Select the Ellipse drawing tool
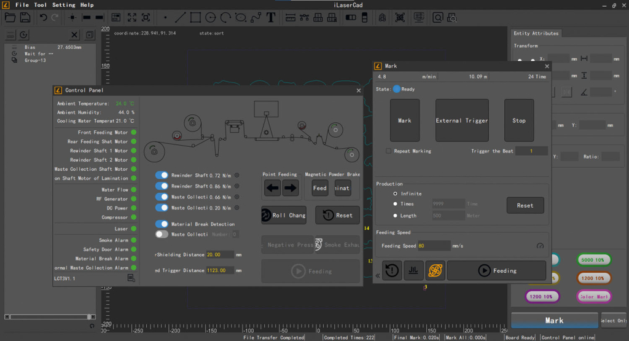Image resolution: width=629 pixels, height=341 pixels. (x=241, y=18)
